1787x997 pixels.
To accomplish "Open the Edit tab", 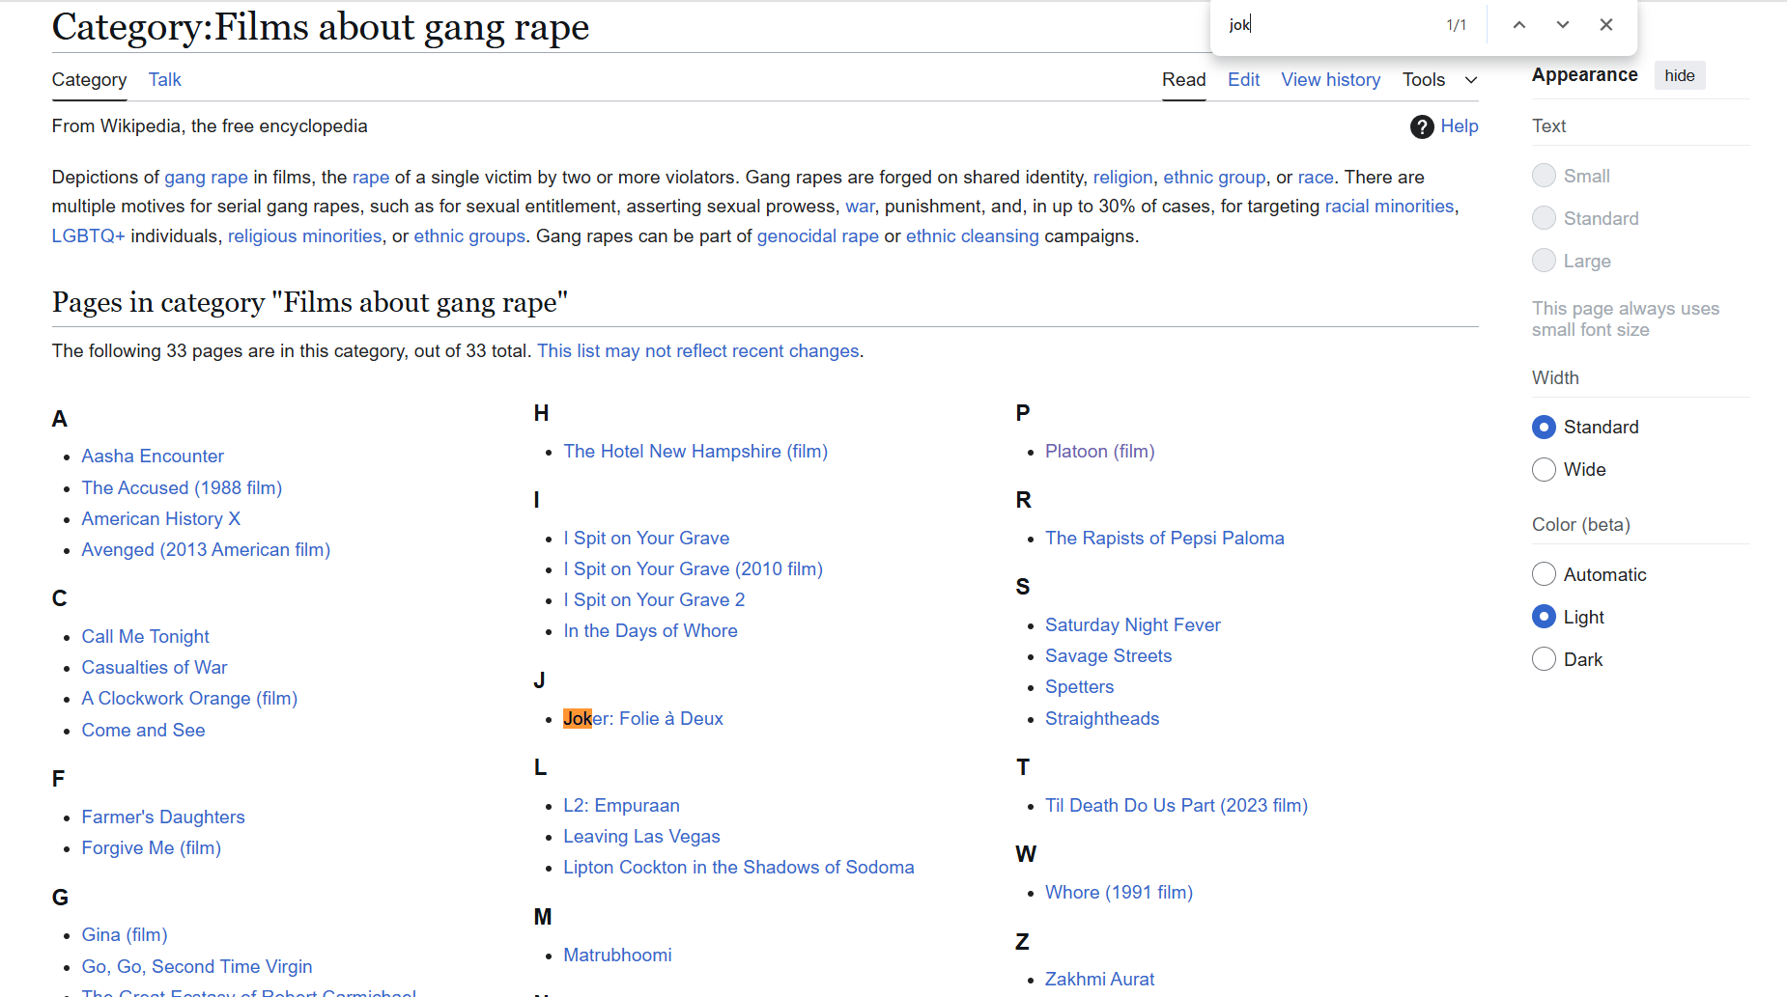I will [x=1243, y=80].
